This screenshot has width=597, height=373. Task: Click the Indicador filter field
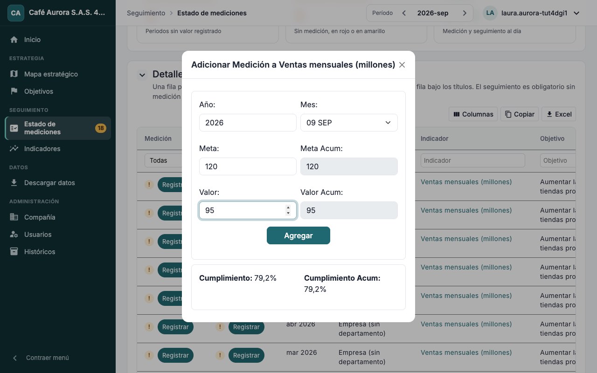click(473, 160)
